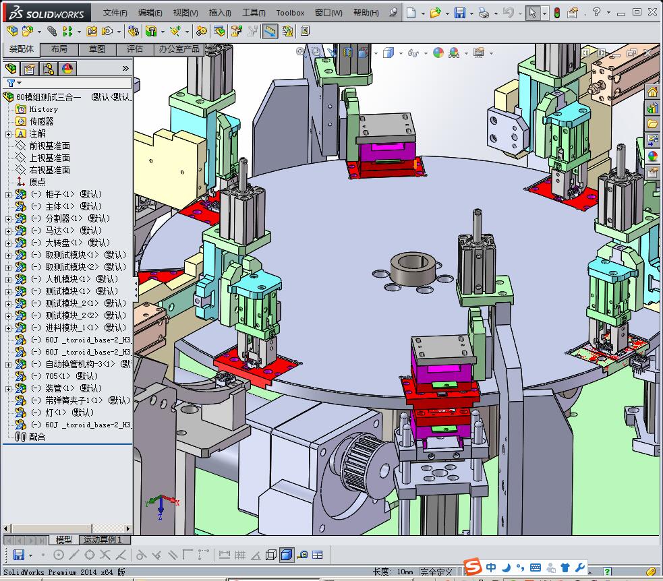
Task: Click the Edit Appearance color ball
Action: point(438,53)
